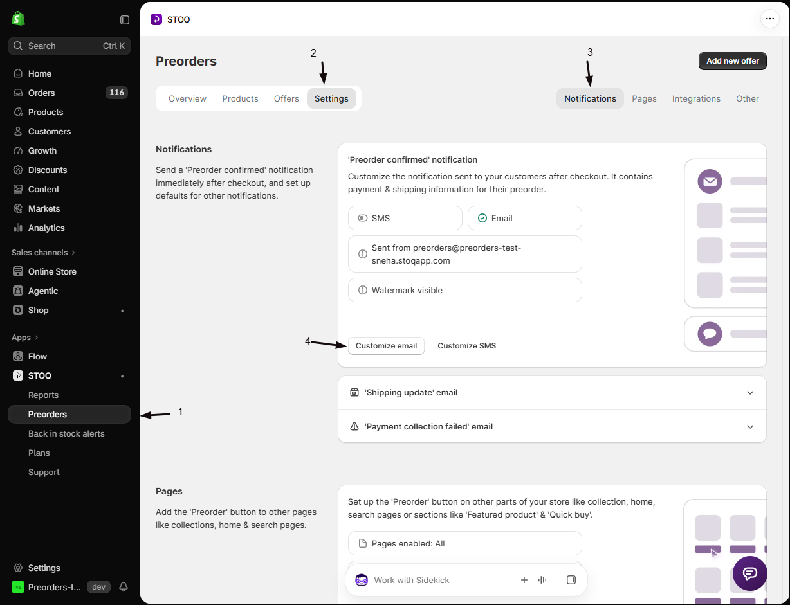Jump to the Other section tab

(x=748, y=98)
